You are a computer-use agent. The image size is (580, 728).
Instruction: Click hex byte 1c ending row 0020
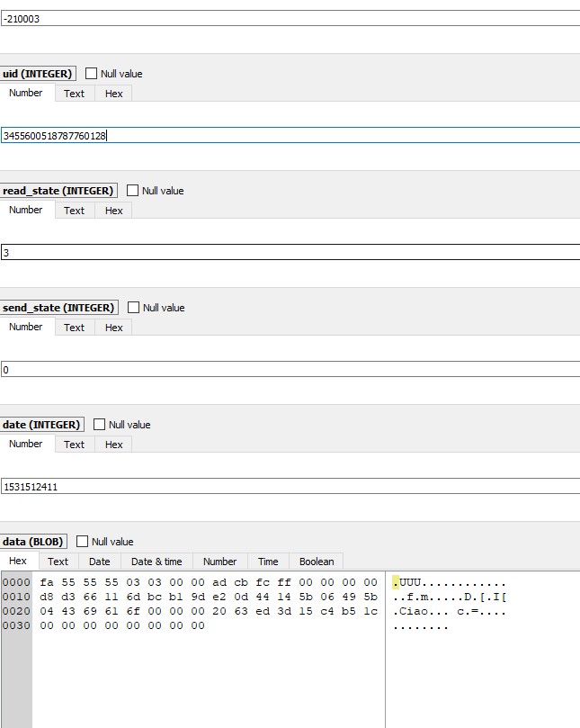tap(370, 611)
